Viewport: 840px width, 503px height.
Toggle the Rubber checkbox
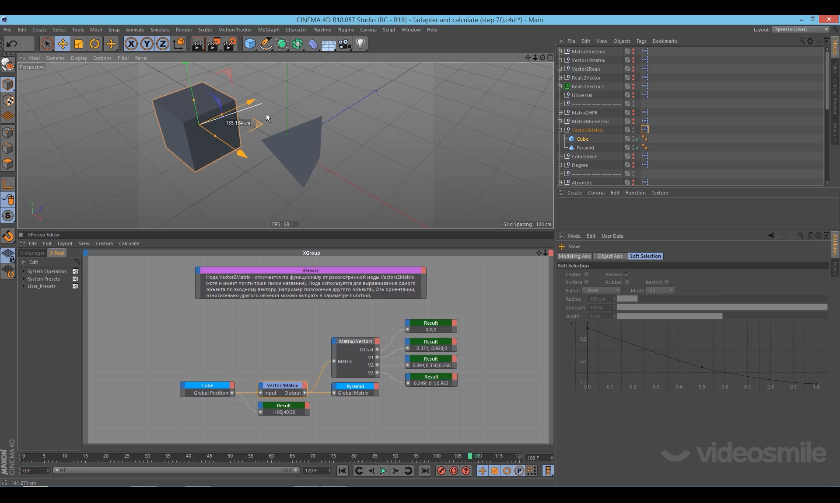pos(627,282)
